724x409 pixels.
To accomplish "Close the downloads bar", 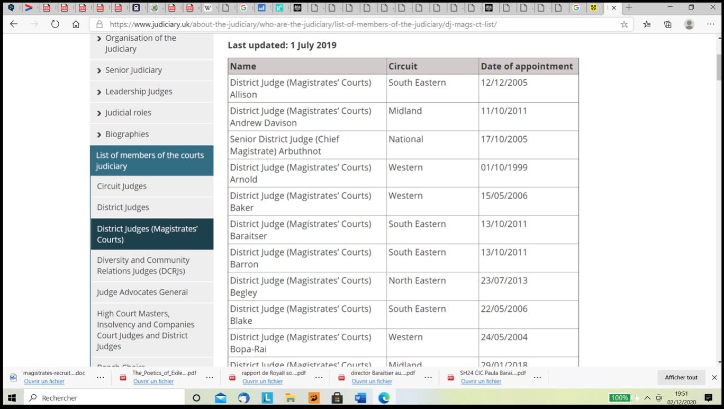I will tap(714, 377).
